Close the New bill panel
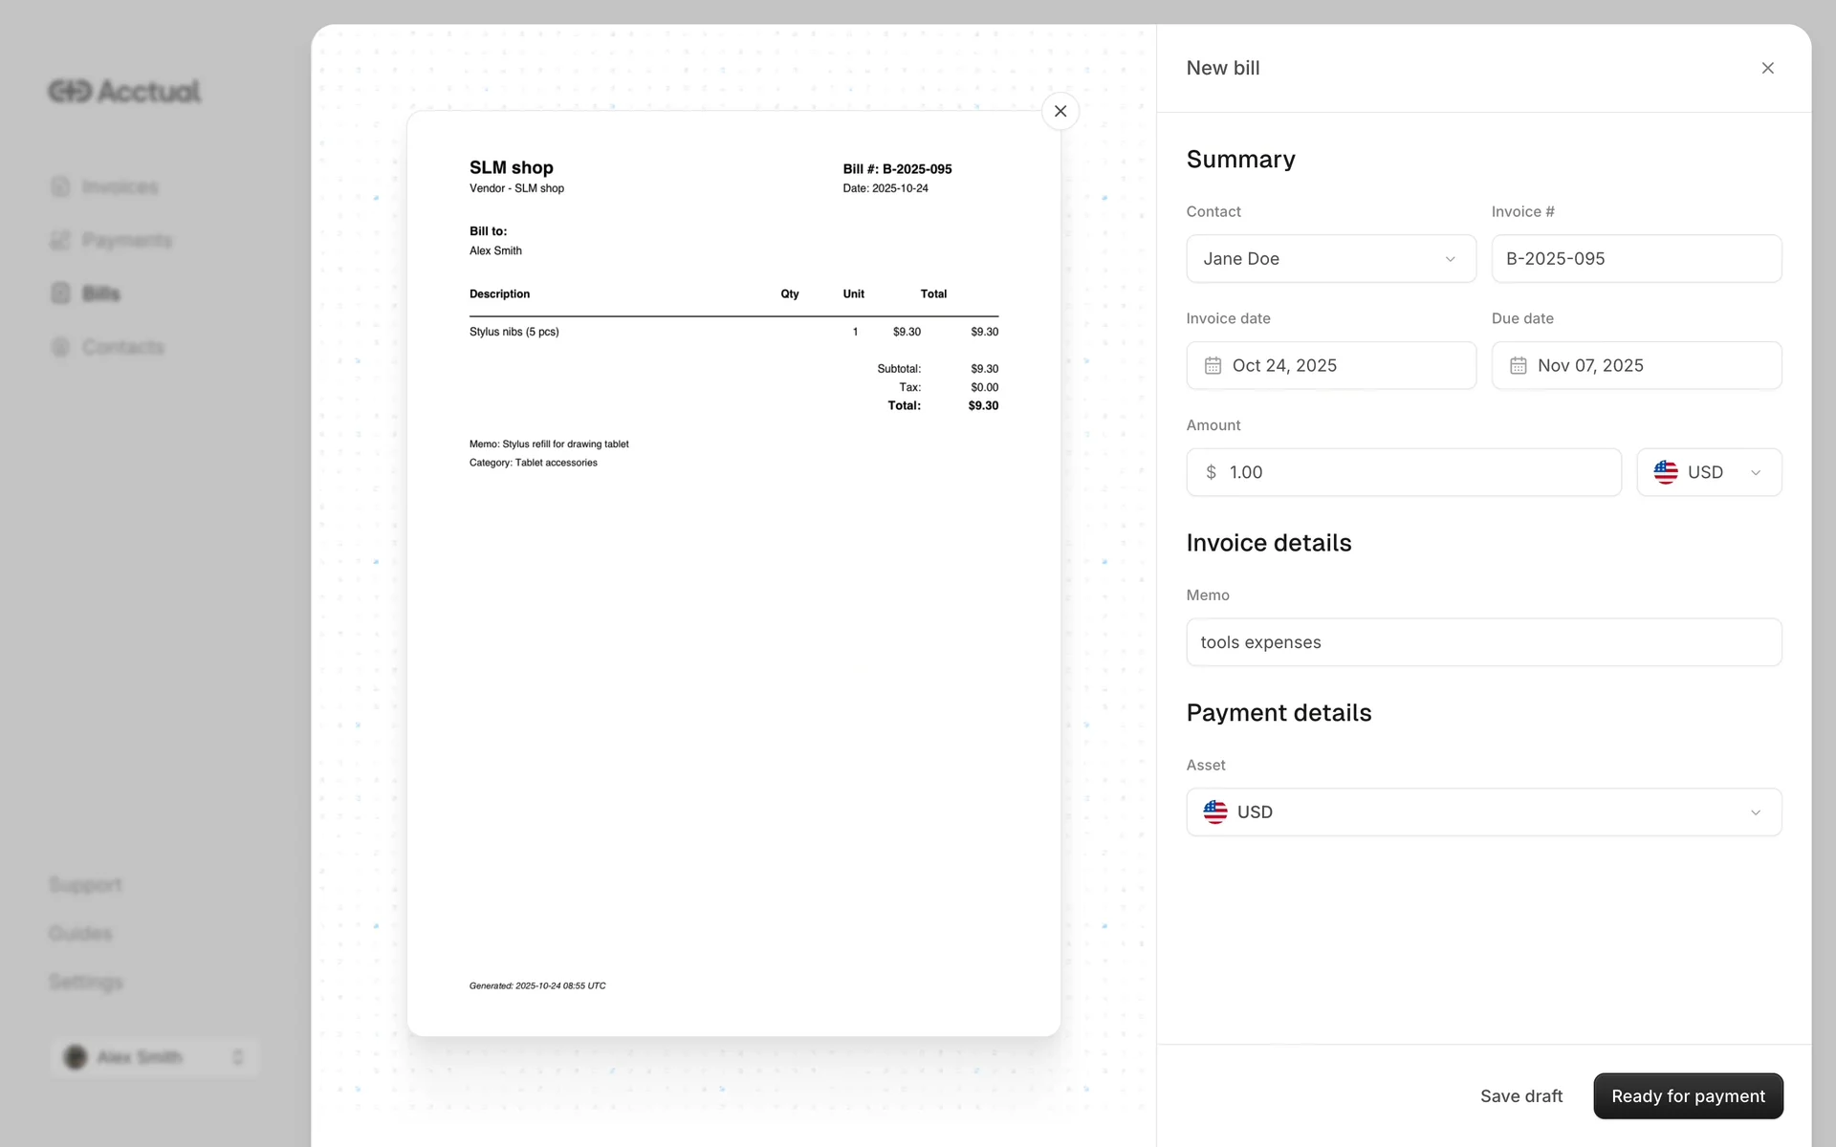 pyautogui.click(x=1767, y=68)
